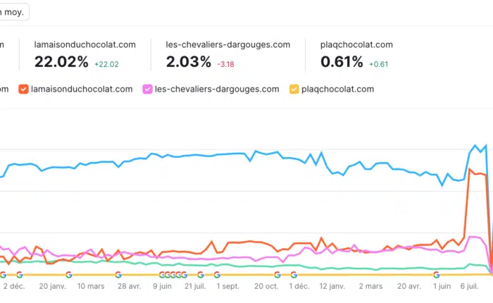The image size is (493, 303).
Task: Uncheck lamaisonduchocolat.com orange legend checkbox
Action: coord(23,89)
